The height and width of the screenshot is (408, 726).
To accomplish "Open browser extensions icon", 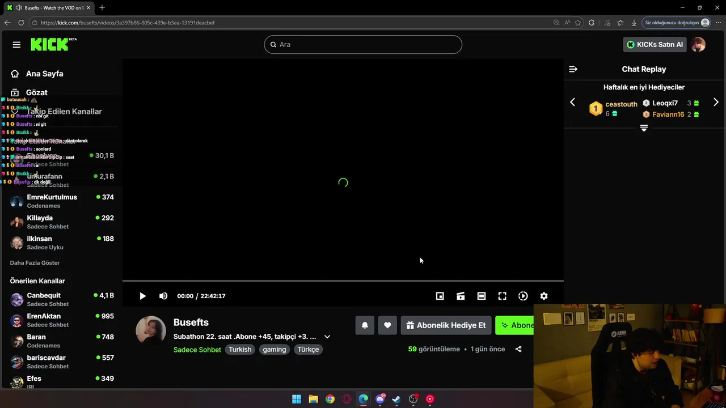I will pos(592,23).
